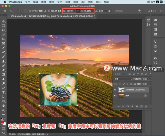165x136 pixels.
Task: Select the Crop tool
Action: coord(3,39)
